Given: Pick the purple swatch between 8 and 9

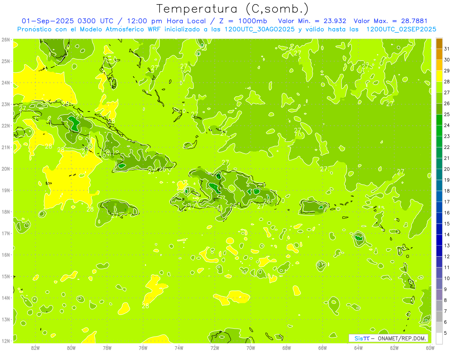Looking at the screenshot, I should pos(439,295).
